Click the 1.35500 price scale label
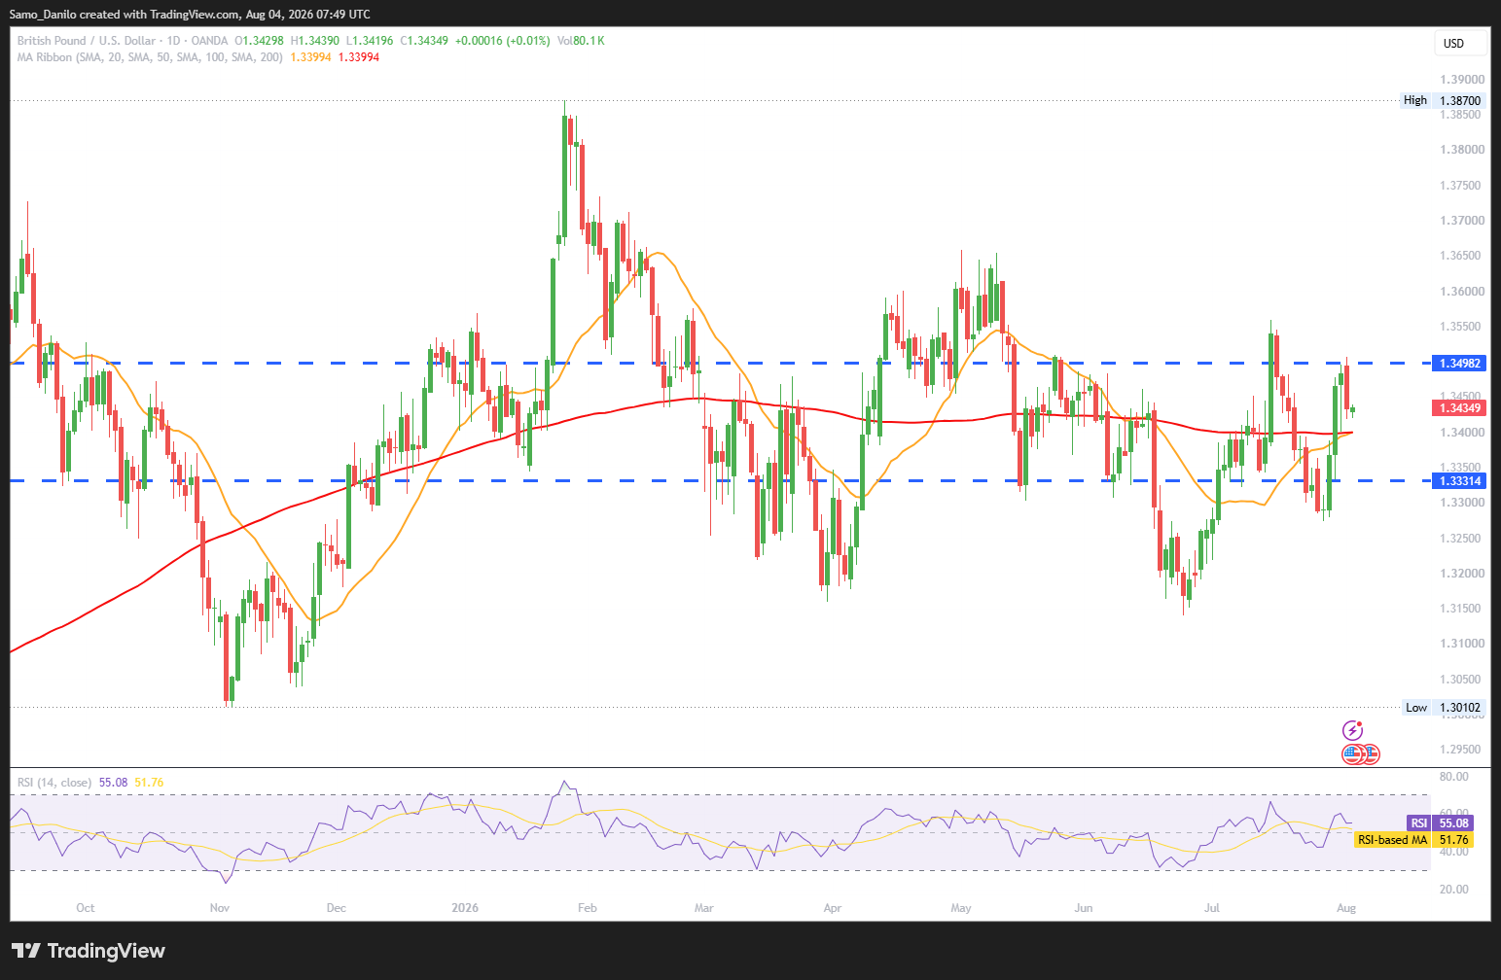The height and width of the screenshot is (980, 1501). pos(1462,327)
